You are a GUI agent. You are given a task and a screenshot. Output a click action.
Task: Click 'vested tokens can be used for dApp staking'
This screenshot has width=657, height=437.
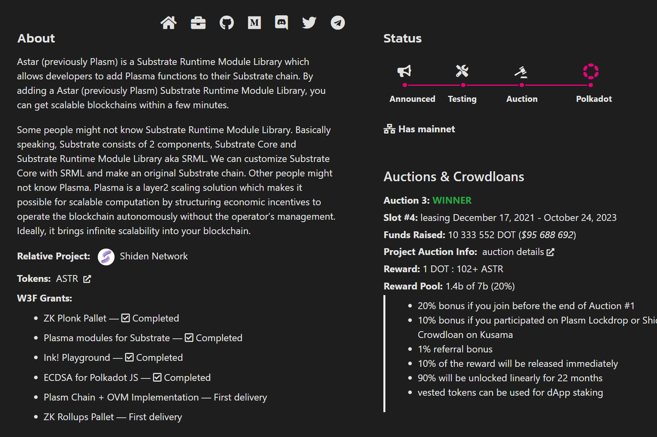pos(510,392)
